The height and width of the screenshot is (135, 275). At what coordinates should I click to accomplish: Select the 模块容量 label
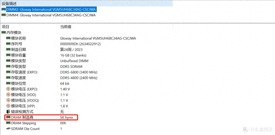pyautogui.click(x=19, y=55)
